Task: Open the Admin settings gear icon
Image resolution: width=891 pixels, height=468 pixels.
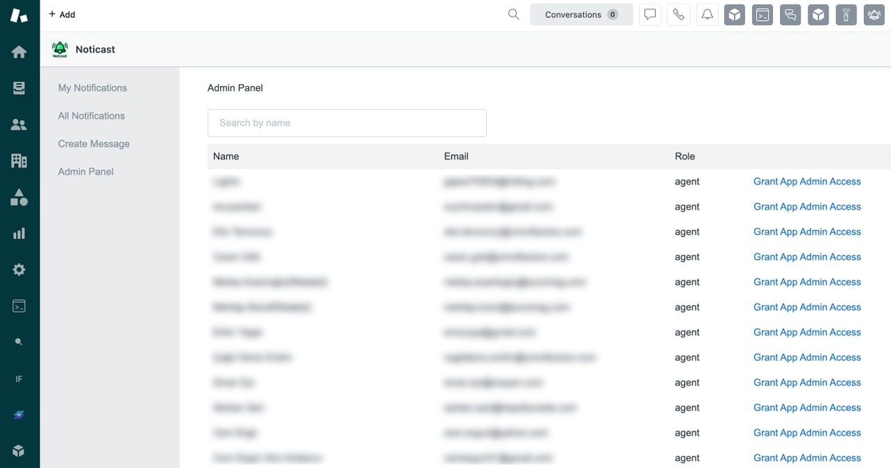Action: pos(19,269)
